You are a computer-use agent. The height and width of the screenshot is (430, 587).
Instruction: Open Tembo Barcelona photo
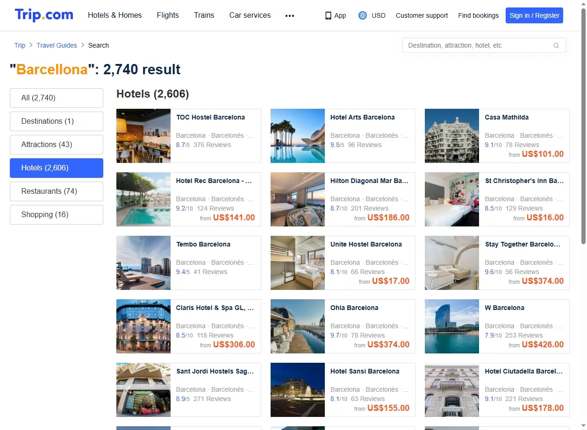(x=143, y=263)
